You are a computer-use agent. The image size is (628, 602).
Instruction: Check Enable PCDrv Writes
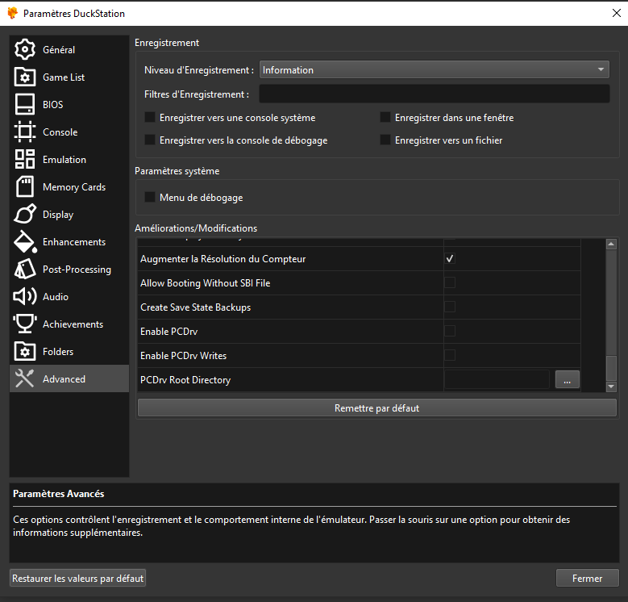[x=450, y=355]
